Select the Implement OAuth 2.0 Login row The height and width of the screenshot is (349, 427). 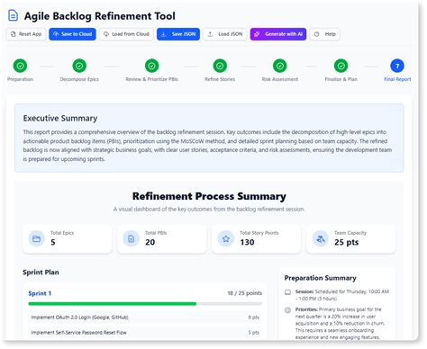click(145, 318)
